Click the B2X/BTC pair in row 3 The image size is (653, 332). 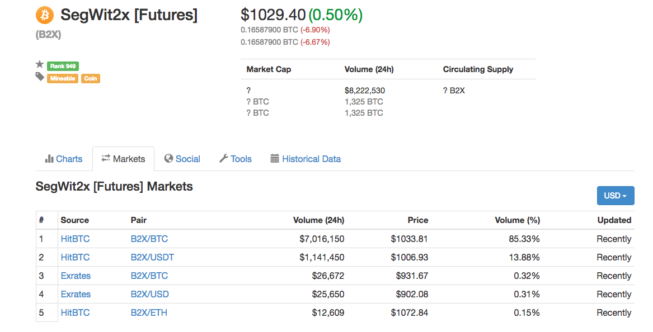(149, 276)
